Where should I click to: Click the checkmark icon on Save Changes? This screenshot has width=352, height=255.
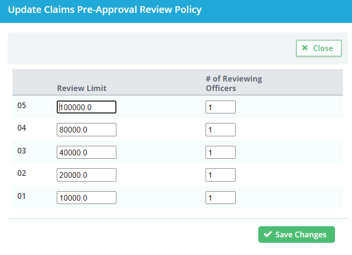[268, 235]
